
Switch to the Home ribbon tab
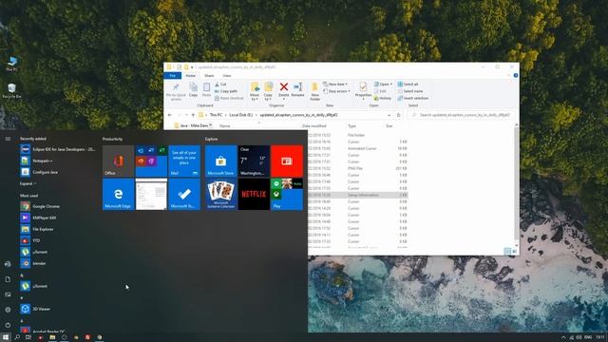click(190, 76)
